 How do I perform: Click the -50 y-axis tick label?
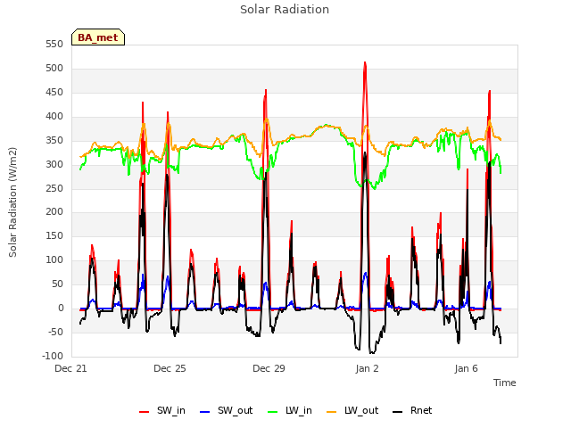(55, 333)
